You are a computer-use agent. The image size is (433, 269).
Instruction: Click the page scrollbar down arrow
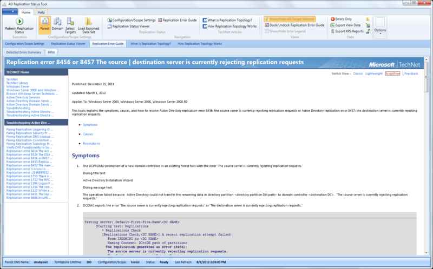427,253
